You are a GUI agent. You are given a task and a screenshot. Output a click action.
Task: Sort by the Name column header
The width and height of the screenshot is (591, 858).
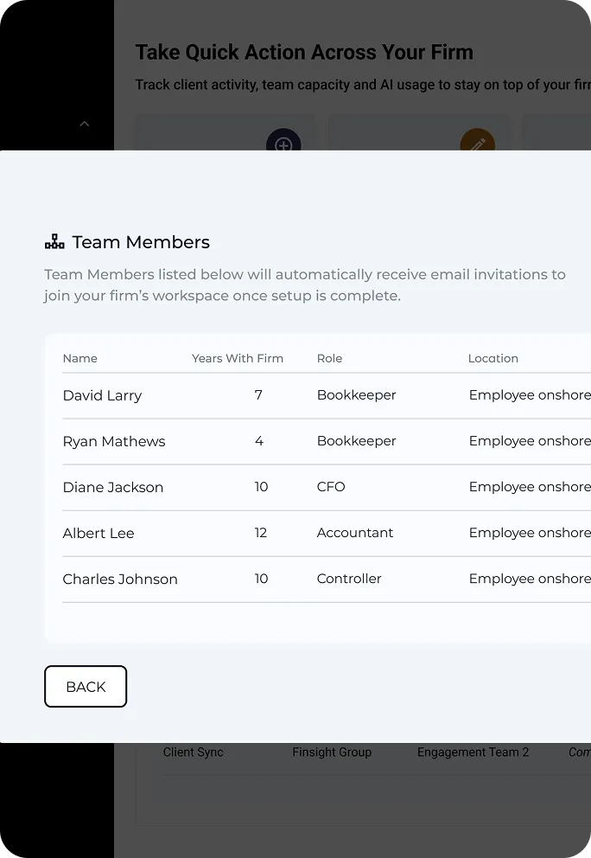(80, 358)
